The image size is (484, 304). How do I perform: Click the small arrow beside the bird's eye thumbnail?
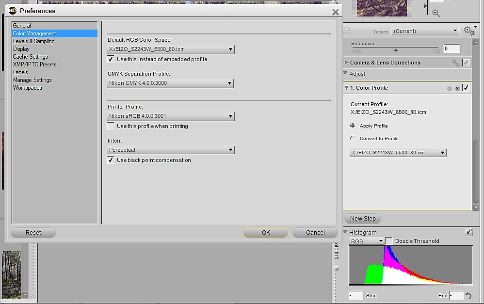pos(426,5)
